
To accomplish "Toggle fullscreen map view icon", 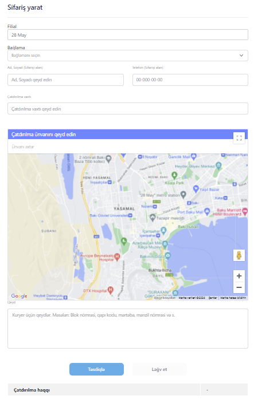I will coord(239,138).
